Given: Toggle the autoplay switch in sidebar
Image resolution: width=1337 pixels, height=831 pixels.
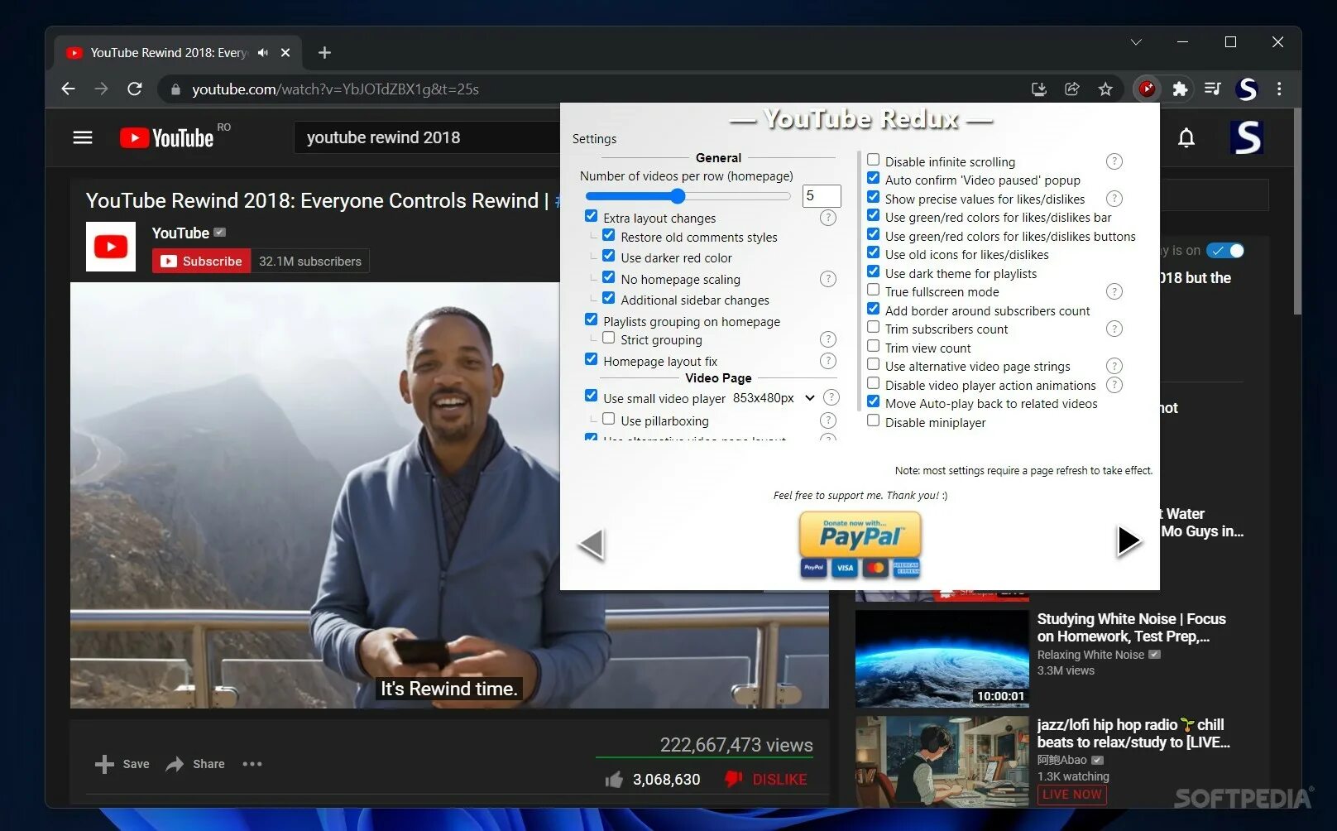Looking at the screenshot, I should (x=1225, y=250).
